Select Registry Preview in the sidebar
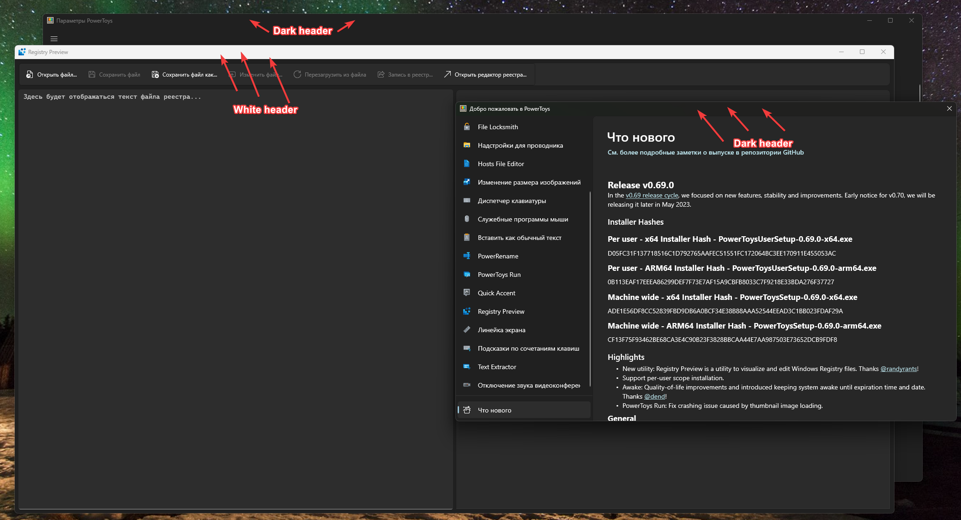961x520 pixels. (500, 311)
